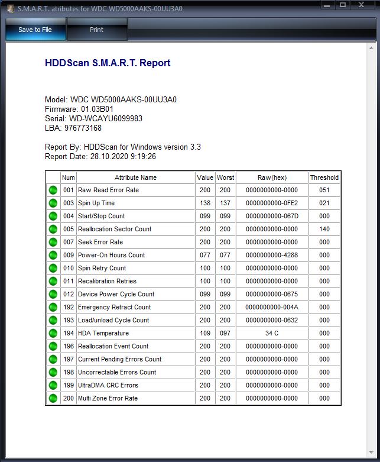
Task: Click the Multi Zone Error Rate attribute name
Action: tap(108, 398)
